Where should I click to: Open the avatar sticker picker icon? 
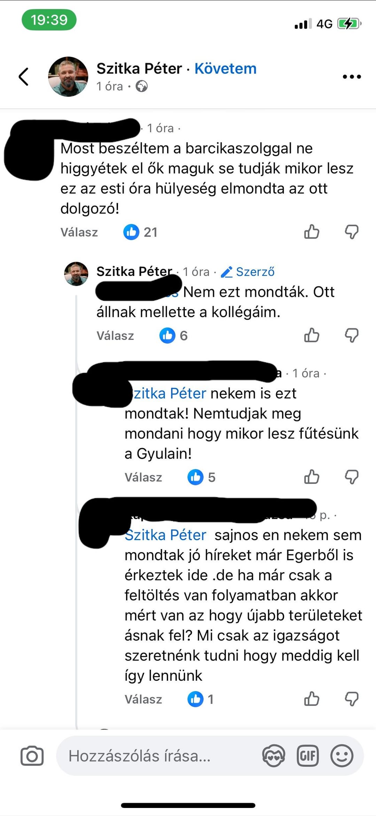tap(274, 756)
